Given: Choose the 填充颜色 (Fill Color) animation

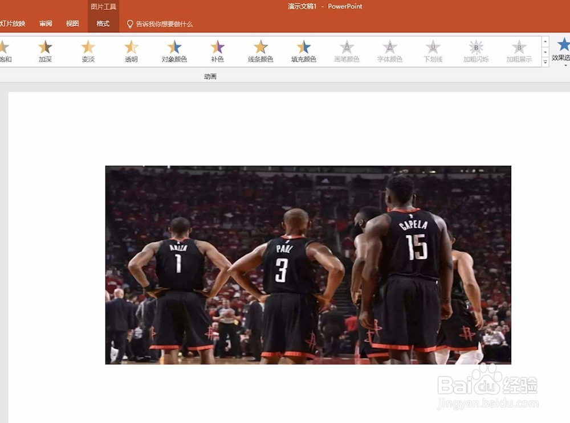Looking at the screenshot, I should pyautogui.click(x=304, y=51).
